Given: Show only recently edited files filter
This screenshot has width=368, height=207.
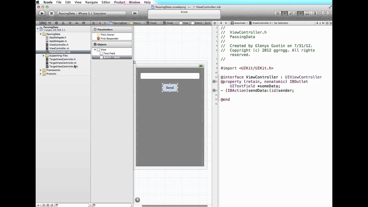Looking at the screenshot, I should 44,205.
